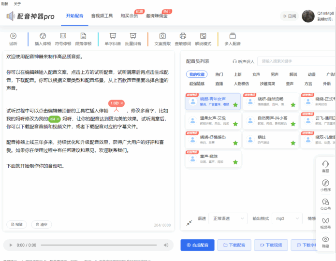Viewport: 336px width, 261px height.
Task: Select the 我的收藏 voice category
Action: point(197,74)
